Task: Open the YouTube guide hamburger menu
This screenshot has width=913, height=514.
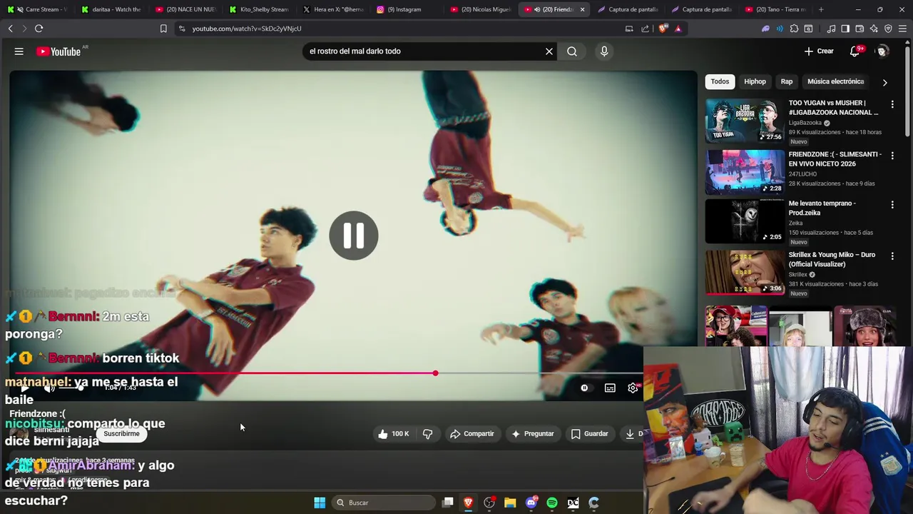Action: point(19,51)
